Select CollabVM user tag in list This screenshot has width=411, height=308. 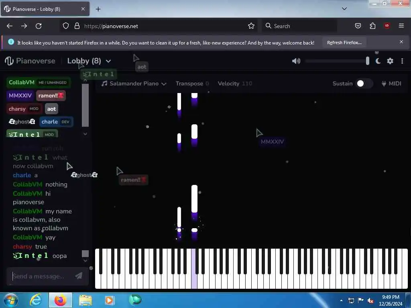pyautogui.click(x=38, y=83)
